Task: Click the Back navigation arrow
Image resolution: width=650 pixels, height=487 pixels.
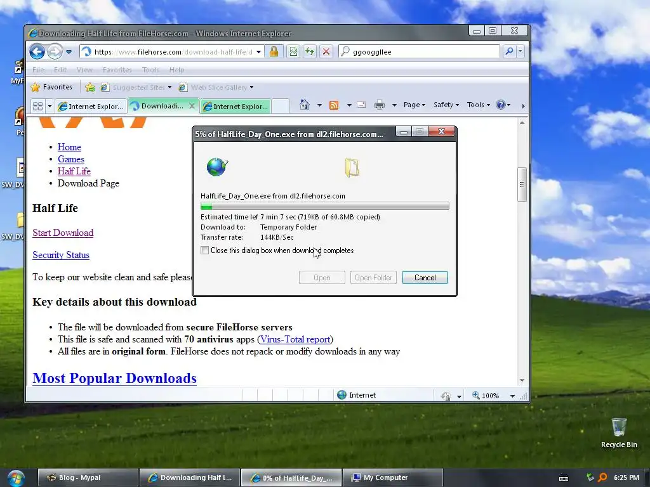Action: [x=37, y=52]
